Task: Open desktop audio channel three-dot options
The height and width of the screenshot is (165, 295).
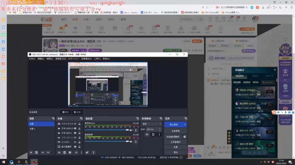Action: click(x=136, y=142)
